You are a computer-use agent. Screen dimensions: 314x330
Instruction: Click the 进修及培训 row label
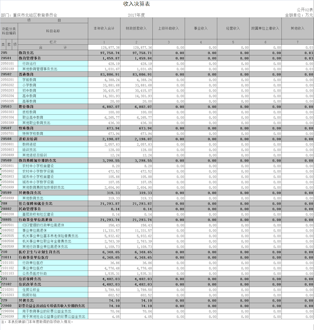28,139
